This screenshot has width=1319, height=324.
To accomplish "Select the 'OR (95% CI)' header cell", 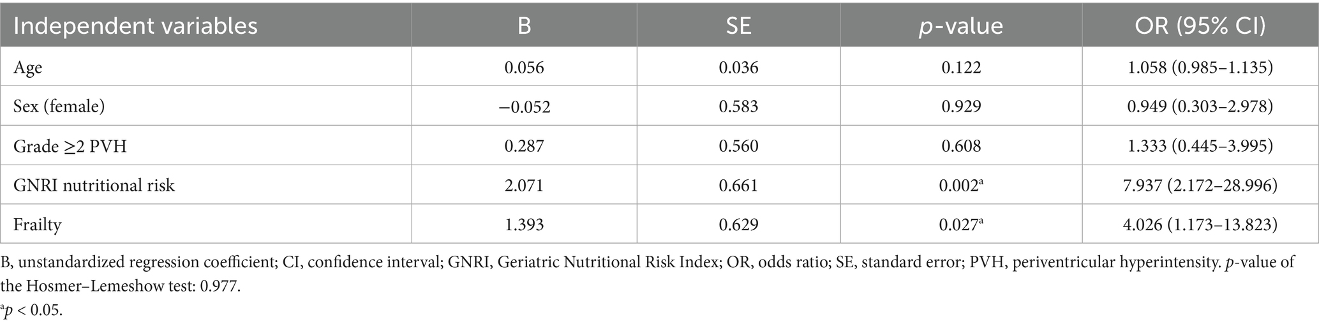I will pyautogui.click(x=1200, y=26).
